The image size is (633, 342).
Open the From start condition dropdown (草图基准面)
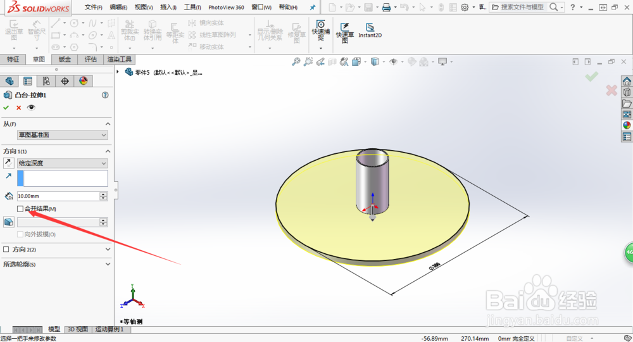[62, 135]
